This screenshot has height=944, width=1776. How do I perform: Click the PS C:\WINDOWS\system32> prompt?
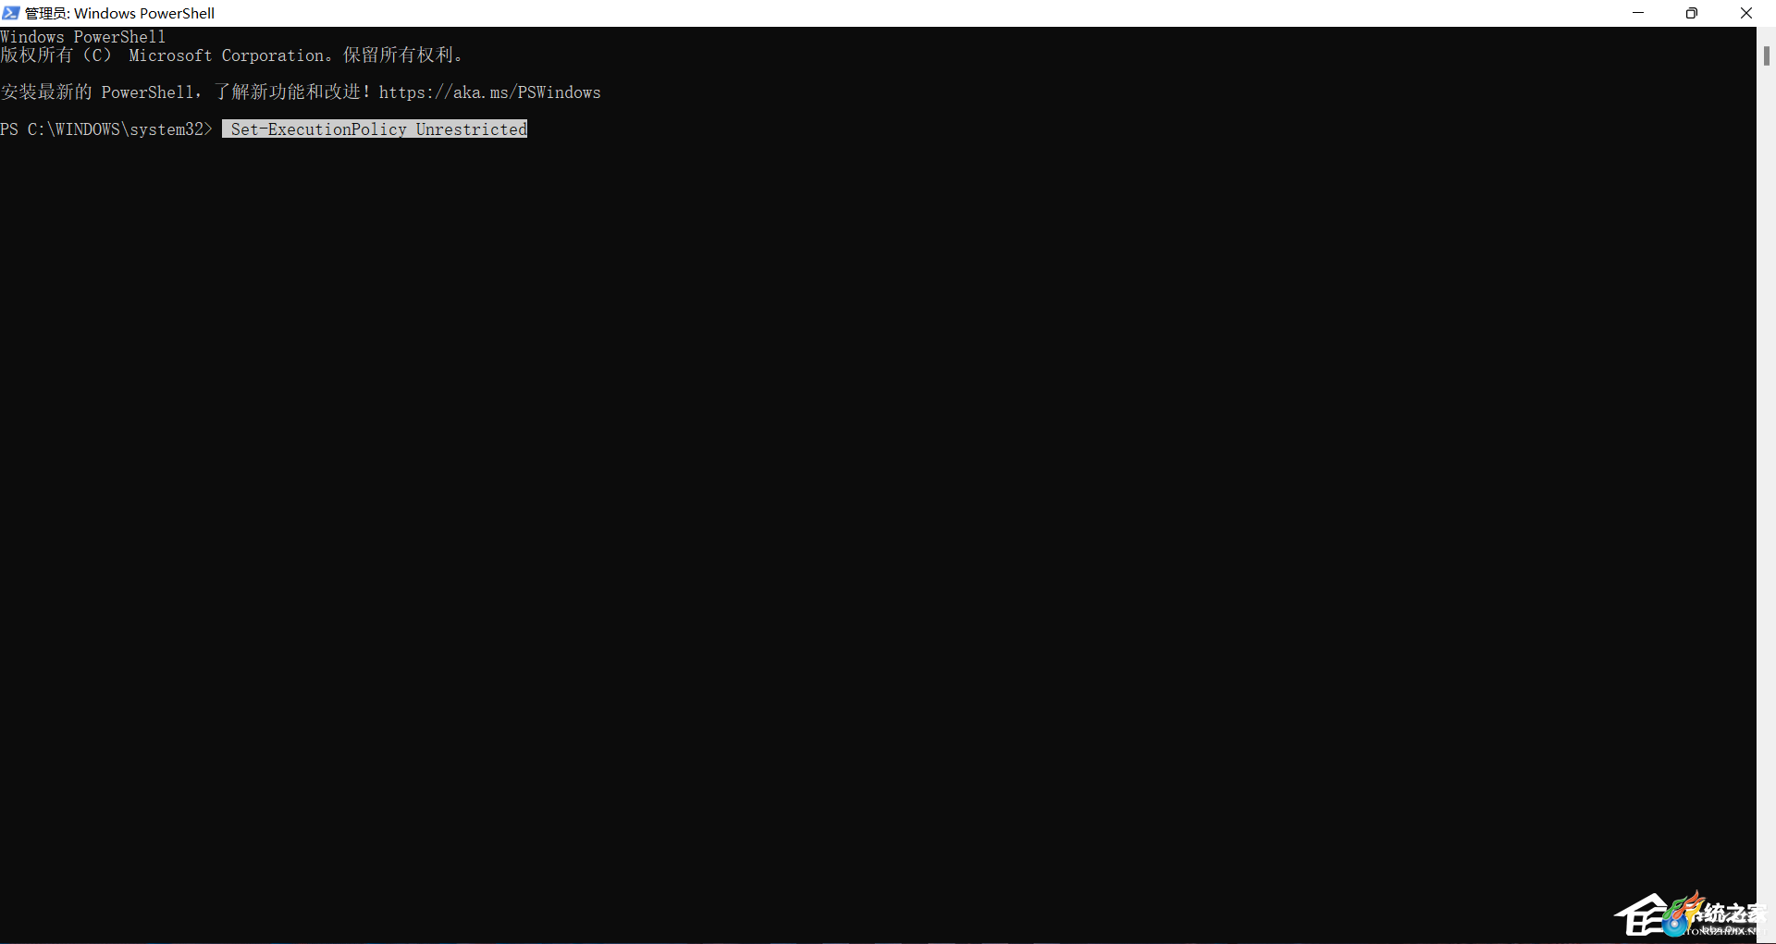[106, 129]
